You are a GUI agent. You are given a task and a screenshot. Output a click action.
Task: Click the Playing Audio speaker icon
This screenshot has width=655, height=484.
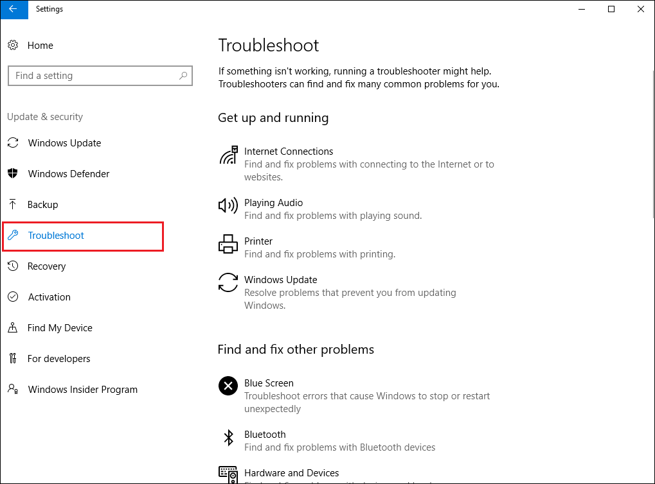coord(228,205)
